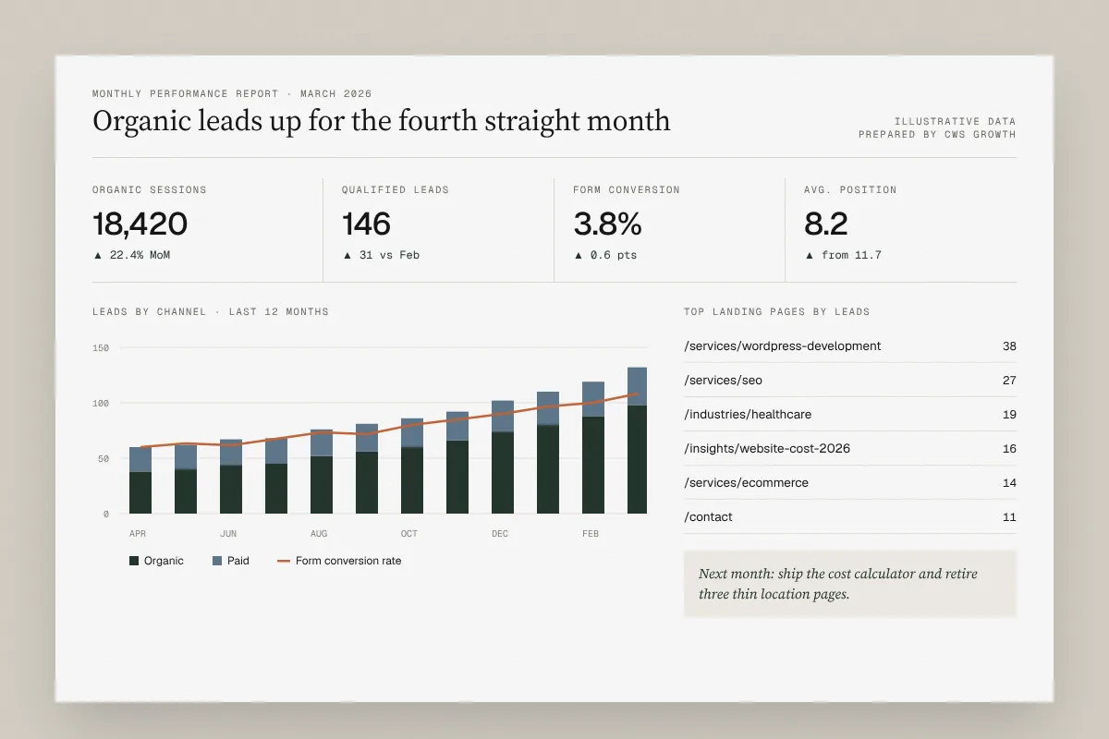
Task: Click the Organic Sessions label
Action: point(150,189)
